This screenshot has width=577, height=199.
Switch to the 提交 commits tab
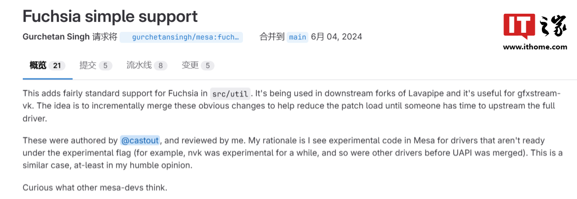[88, 66]
